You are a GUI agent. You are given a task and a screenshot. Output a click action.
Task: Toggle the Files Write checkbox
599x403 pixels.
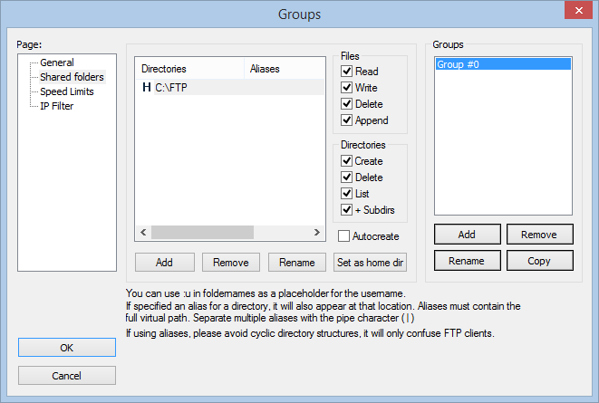tap(346, 88)
